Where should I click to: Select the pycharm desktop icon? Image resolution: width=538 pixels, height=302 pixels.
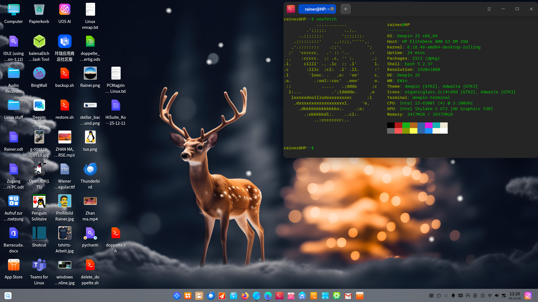[90, 237]
